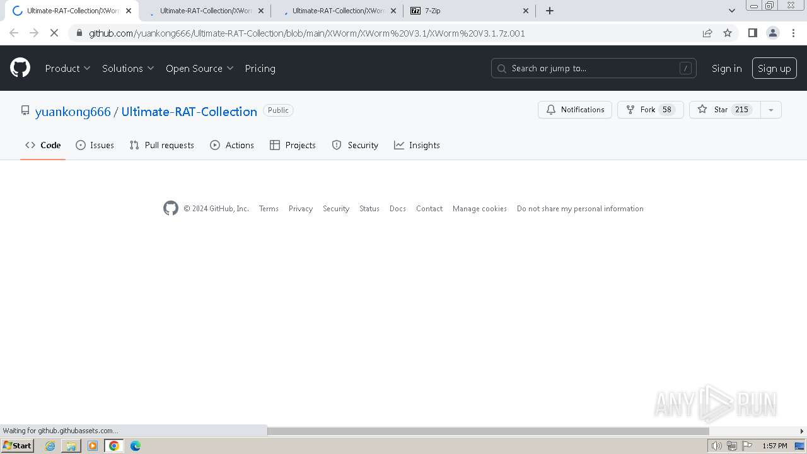Stop loading the page in Chrome
The image size is (807, 454).
[54, 33]
